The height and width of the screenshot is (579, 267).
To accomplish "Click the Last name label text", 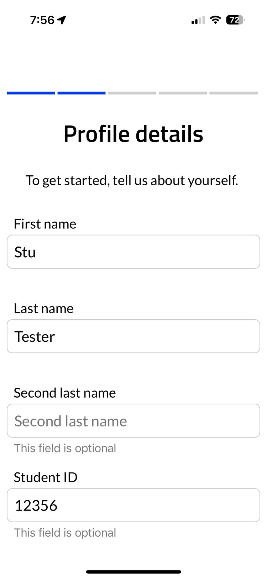I will click(43, 308).
